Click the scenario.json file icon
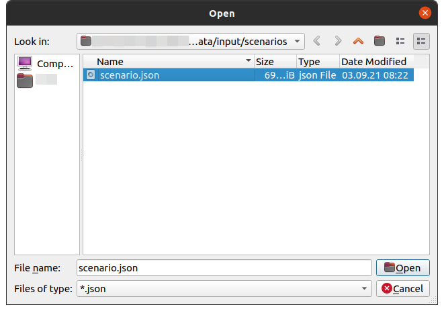 click(x=91, y=75)
